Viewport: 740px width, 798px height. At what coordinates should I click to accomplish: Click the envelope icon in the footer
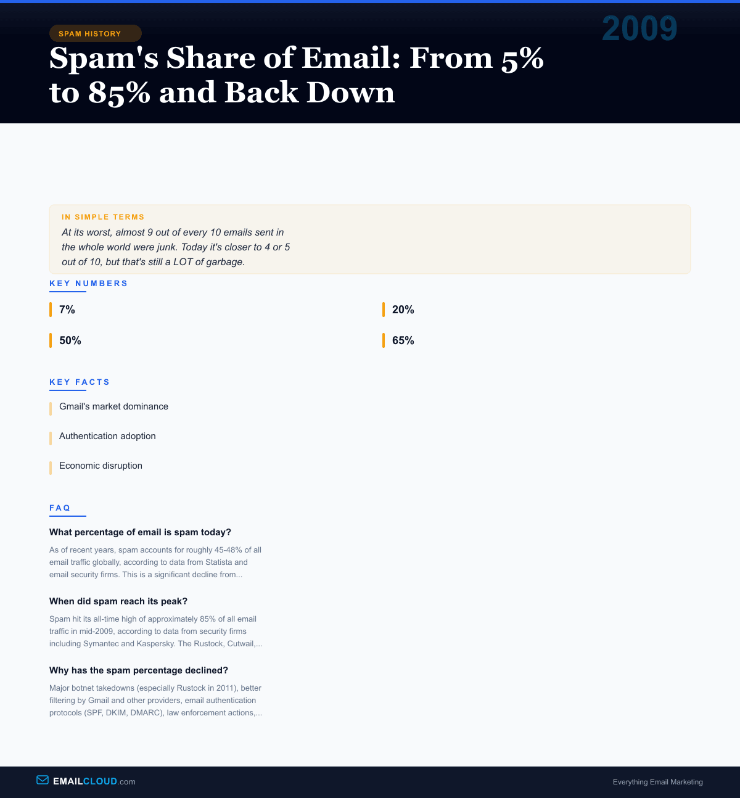pyautogui.click(x=43, y=780)
